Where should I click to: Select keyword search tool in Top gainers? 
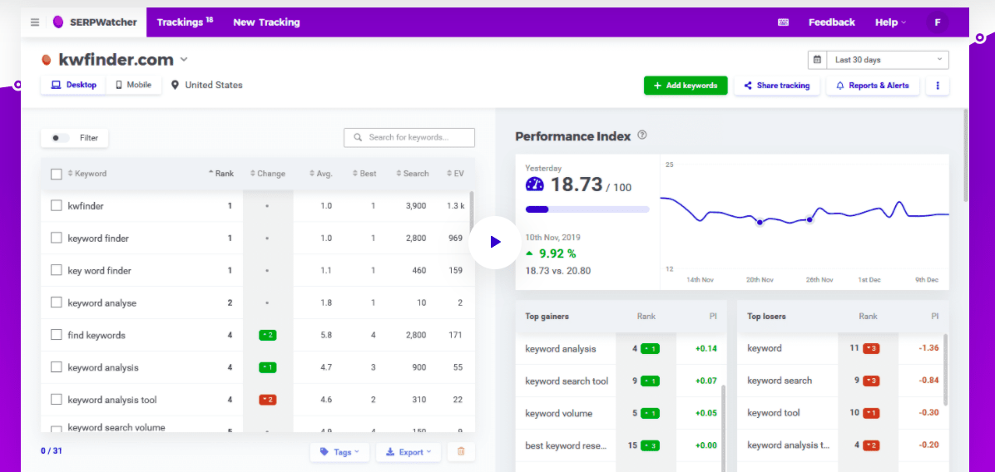(x=567, y=381)
